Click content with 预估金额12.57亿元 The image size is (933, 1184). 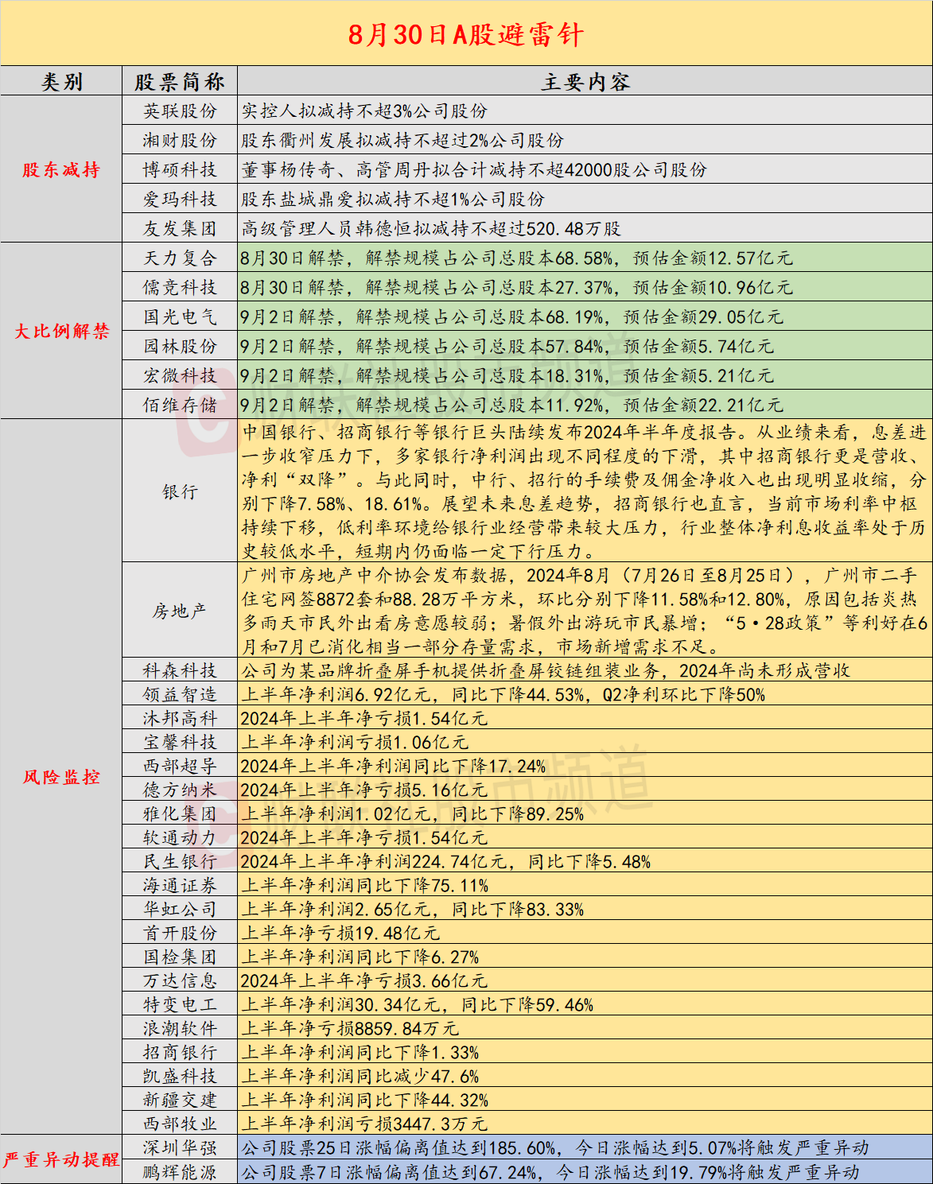pos(585,258)
